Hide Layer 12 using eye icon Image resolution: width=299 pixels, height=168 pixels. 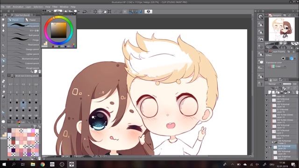pos(267,126)
